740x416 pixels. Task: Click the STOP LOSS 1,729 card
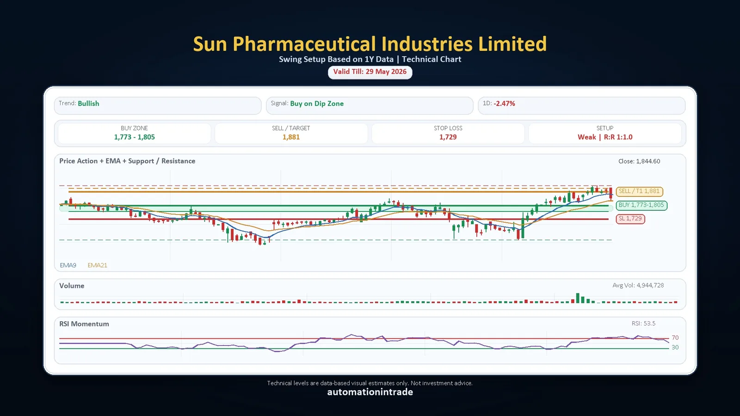(x=448, y=133)
